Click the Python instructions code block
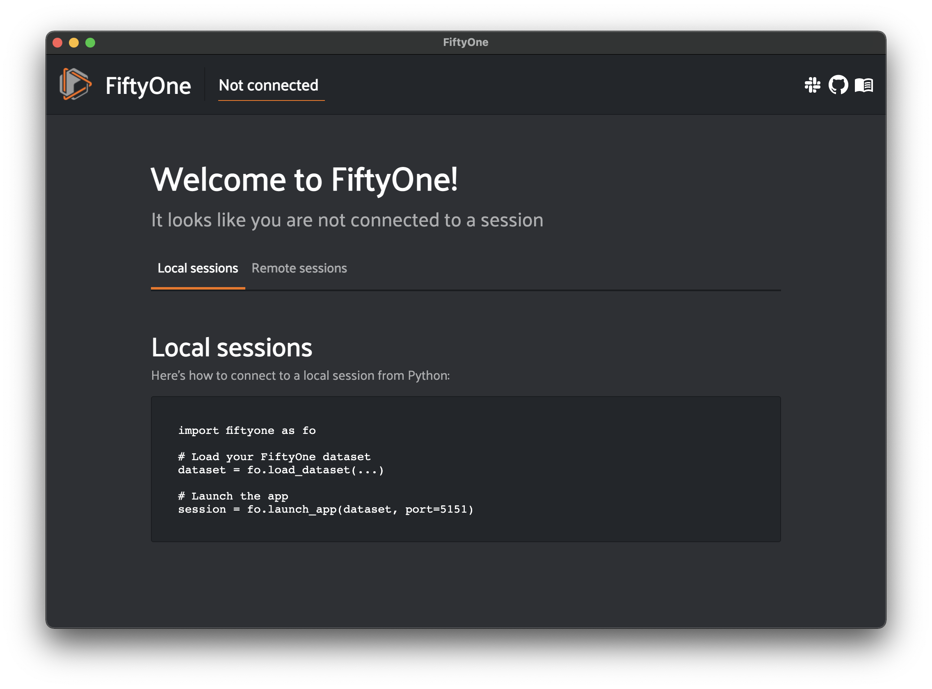The image size is (932, 689). coord(465,469)
